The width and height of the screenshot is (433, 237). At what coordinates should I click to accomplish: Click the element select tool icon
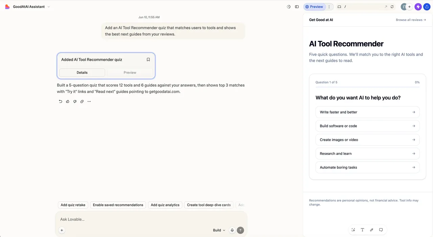click(353, 230)
